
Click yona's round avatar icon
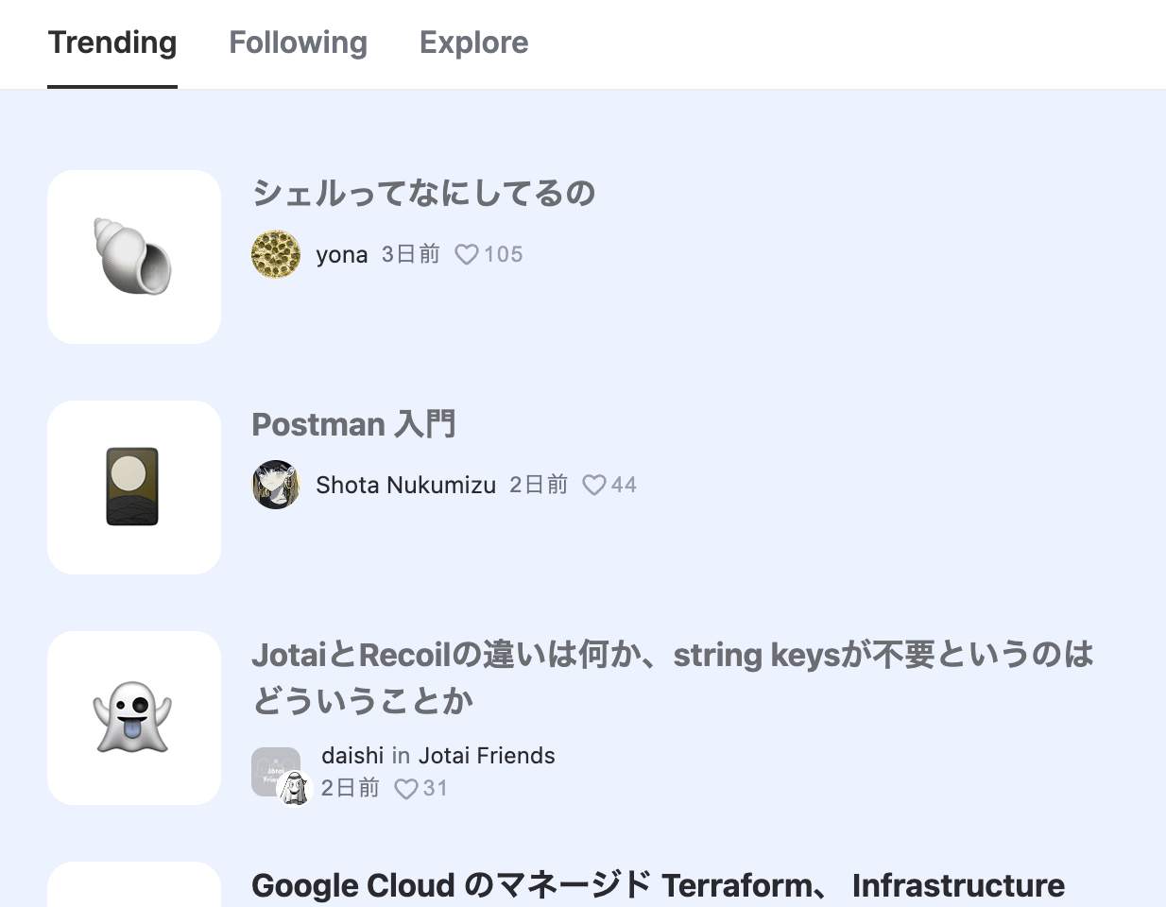coord(276,254)
